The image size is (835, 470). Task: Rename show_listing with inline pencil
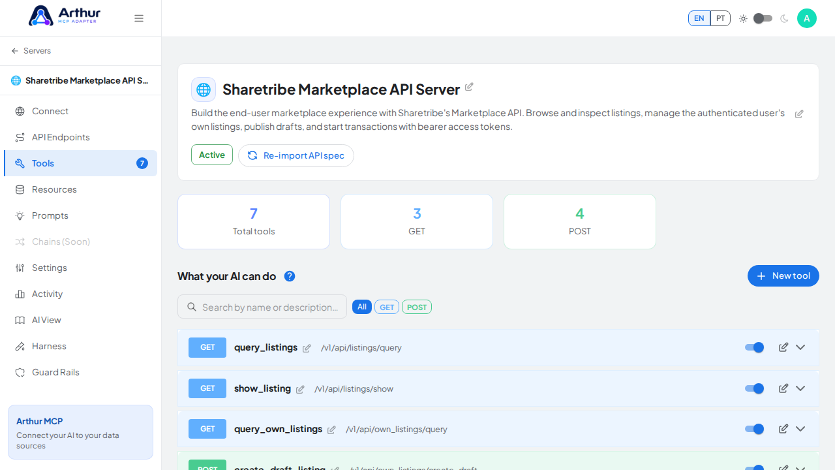300,390
